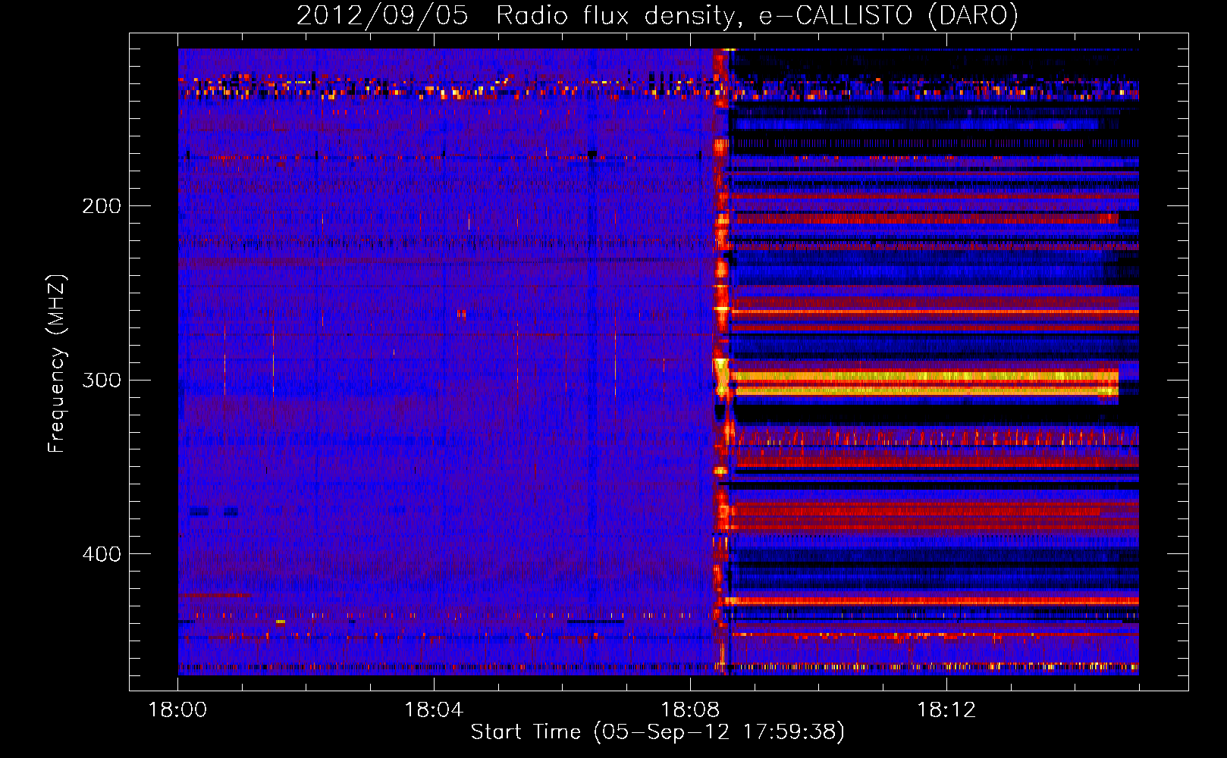1227x758 pixels.
Task: Click the 'Start Time (05-Sep-12 17:59:38)' x-axis label
Action: pos(657,732)
